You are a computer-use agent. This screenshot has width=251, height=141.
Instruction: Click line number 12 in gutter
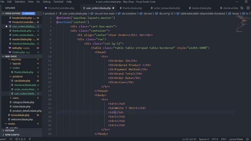click(x=50, y=65)
